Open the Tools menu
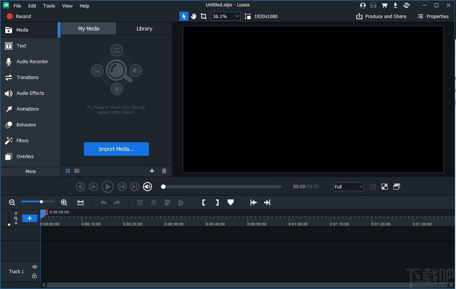The width and height of the screenshot is (456, 289). [x=49, y=6]
